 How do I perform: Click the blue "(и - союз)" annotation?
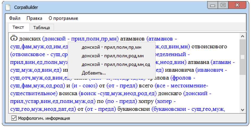(x=80, y=86)
